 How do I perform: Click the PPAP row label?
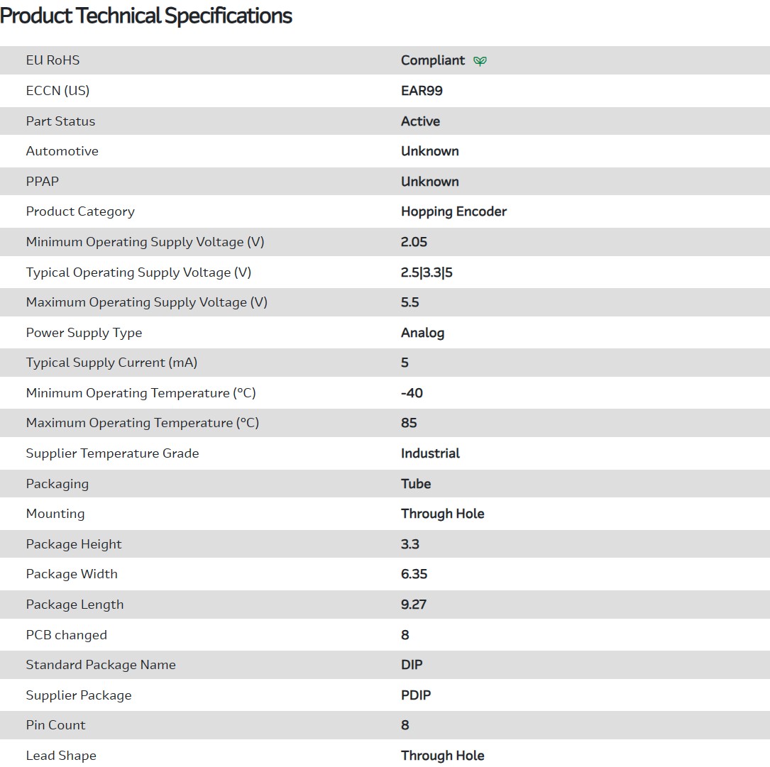[43, 182]
